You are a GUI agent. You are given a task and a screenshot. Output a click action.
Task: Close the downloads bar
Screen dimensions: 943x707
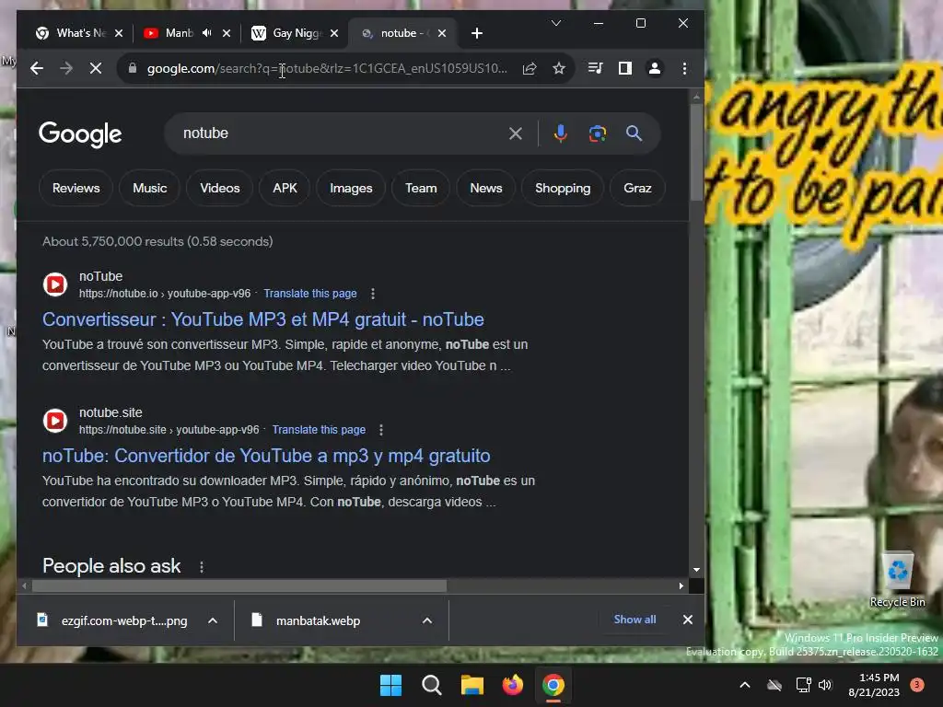[x=687, y=620]
